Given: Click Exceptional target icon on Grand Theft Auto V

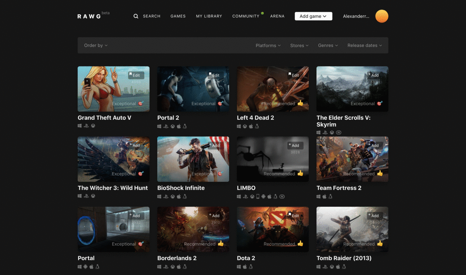Looking at the screenshot, I should [141, 104].
